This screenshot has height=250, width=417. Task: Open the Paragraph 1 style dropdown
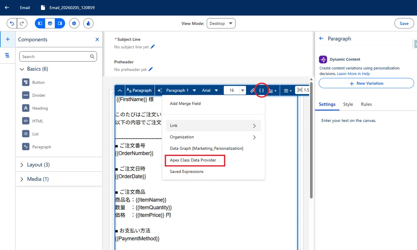coord(181,90)
